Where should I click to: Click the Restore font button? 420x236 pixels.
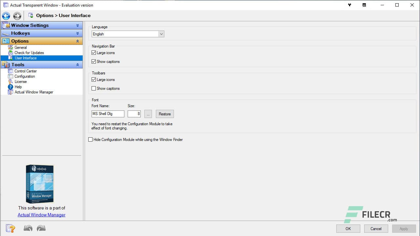coord(164,114)
